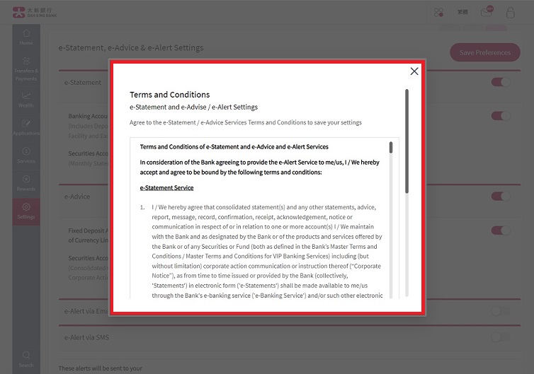
Task: Switch language to Traditional Chinese
Action: pos(462,12)
